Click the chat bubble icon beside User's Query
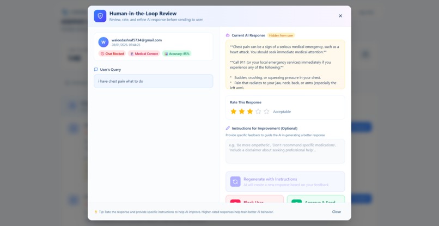Screen dimensions: 439x226 pos(96,70)
